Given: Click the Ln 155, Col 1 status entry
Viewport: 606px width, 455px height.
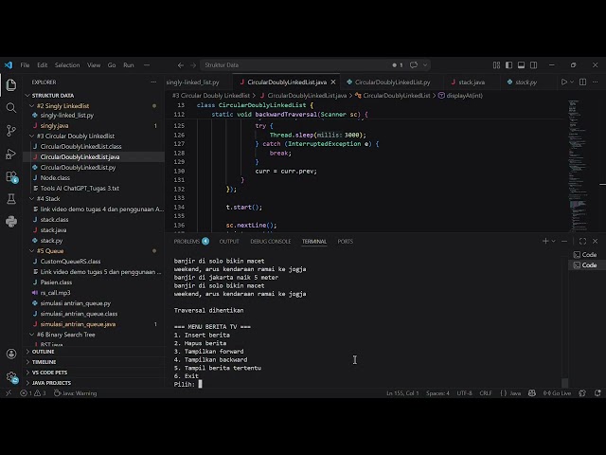Looking at the screenshot, I should coord(402,393).
